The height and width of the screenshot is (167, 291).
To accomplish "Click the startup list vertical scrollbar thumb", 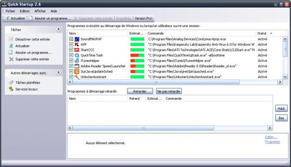I will pos(285,49).
